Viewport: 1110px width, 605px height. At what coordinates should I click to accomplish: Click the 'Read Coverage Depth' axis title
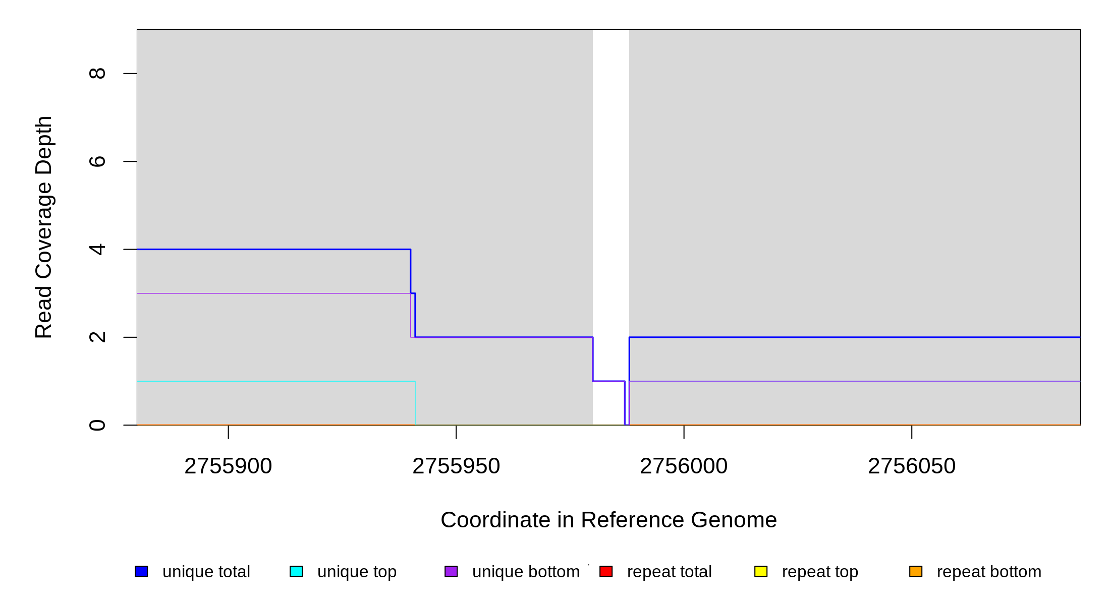point(44,227)
